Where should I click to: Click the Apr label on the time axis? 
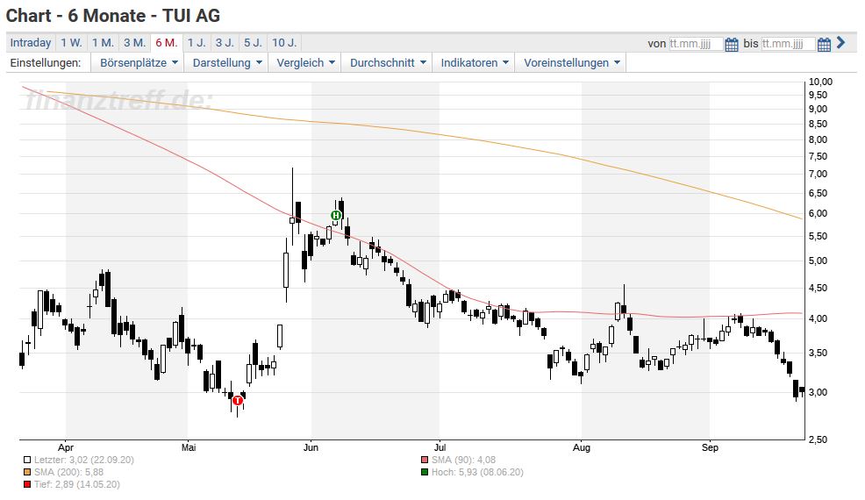tap(65, 447)
